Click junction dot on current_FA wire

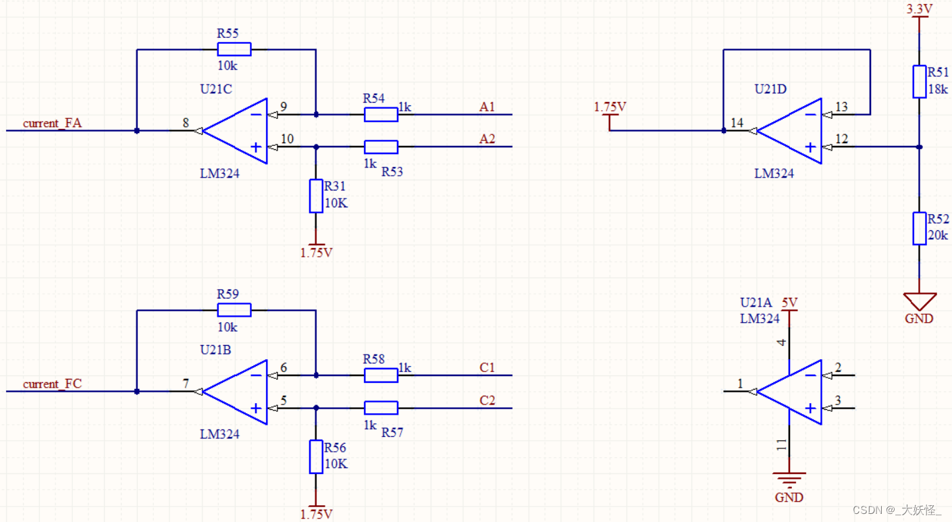137,130
